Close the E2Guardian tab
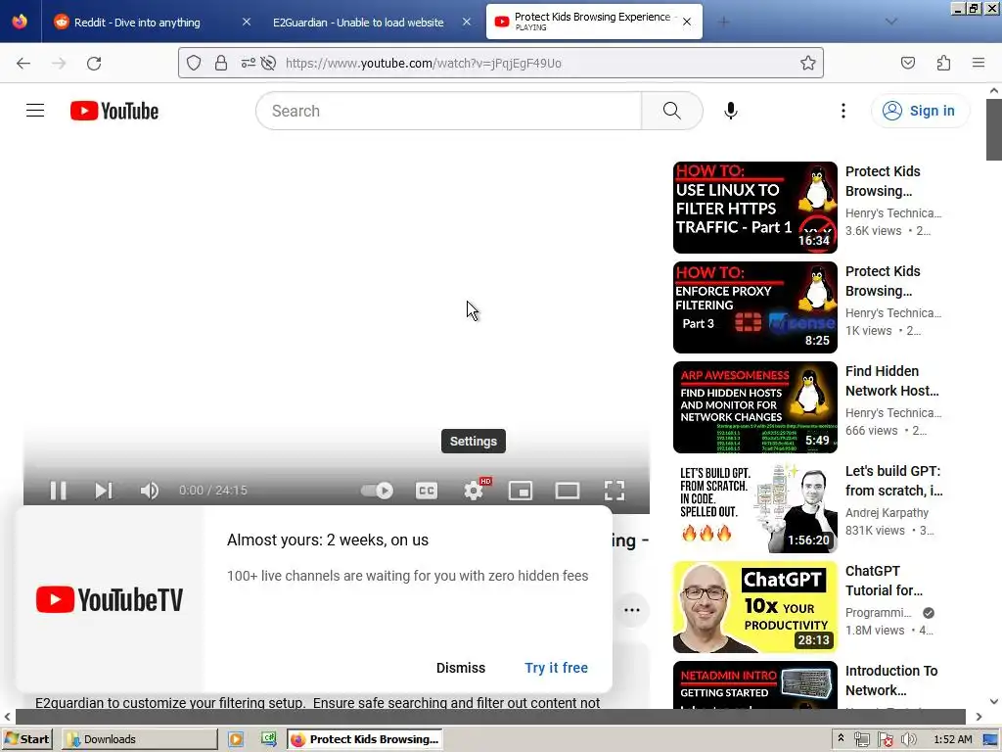Screen dimensions: 1002x752 tap(467, 22)
